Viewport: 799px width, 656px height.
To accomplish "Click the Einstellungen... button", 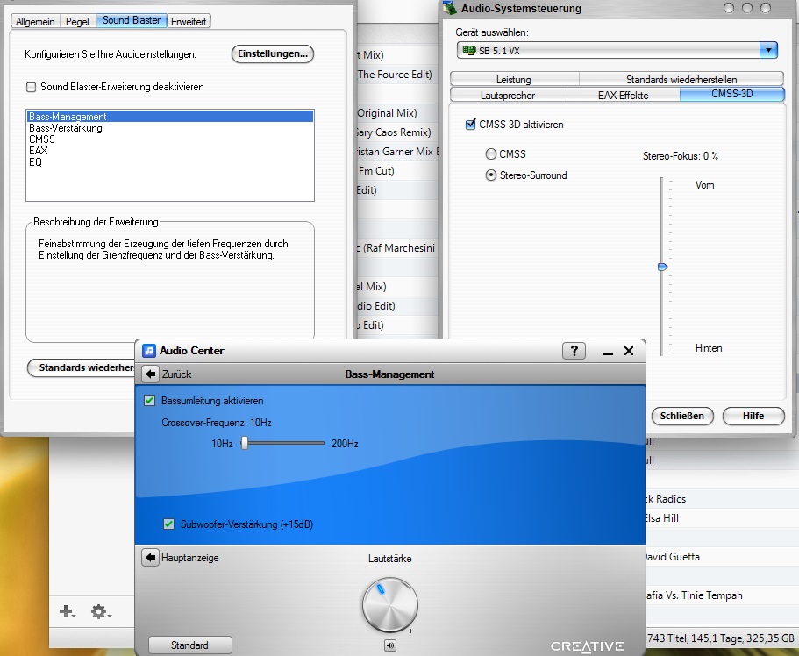I will point(273,54).
